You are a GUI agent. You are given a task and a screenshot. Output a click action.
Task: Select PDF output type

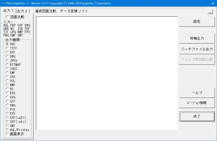click(x=10, y=44)
